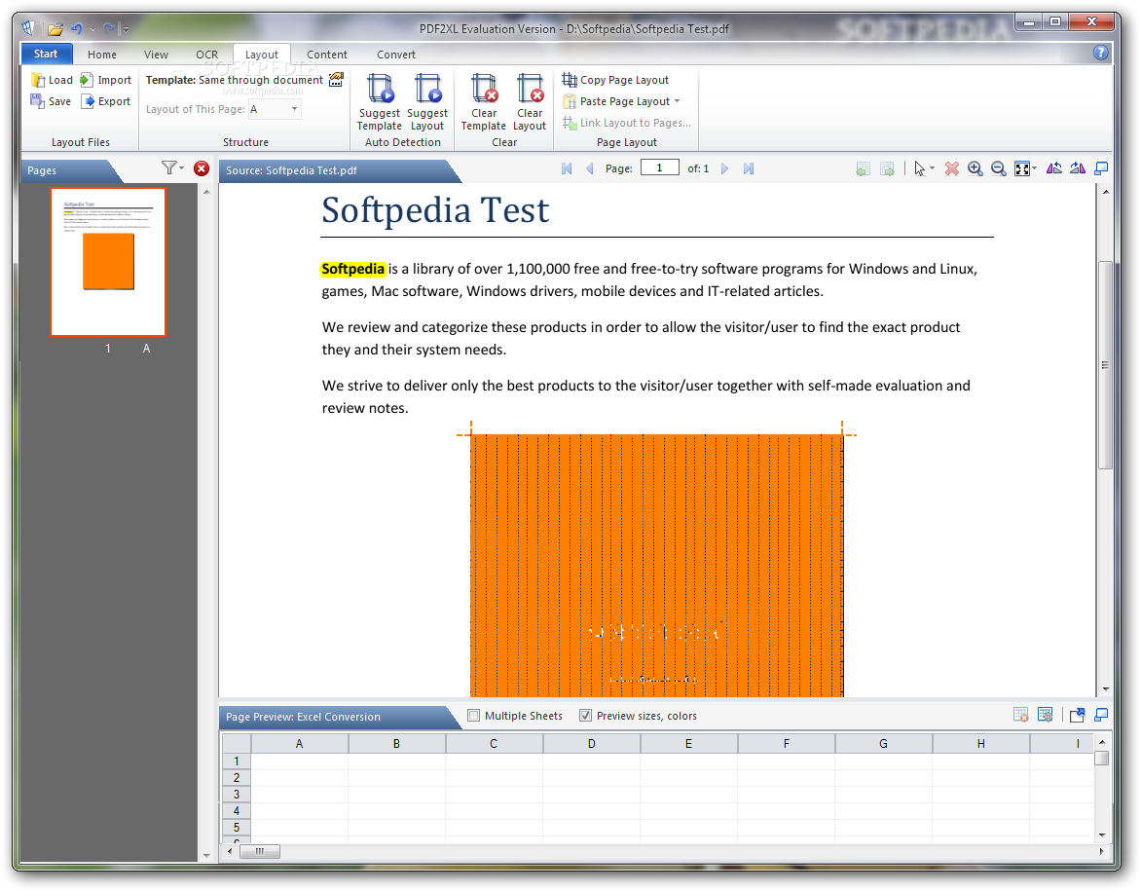Click Clear Template

[483, 102]
